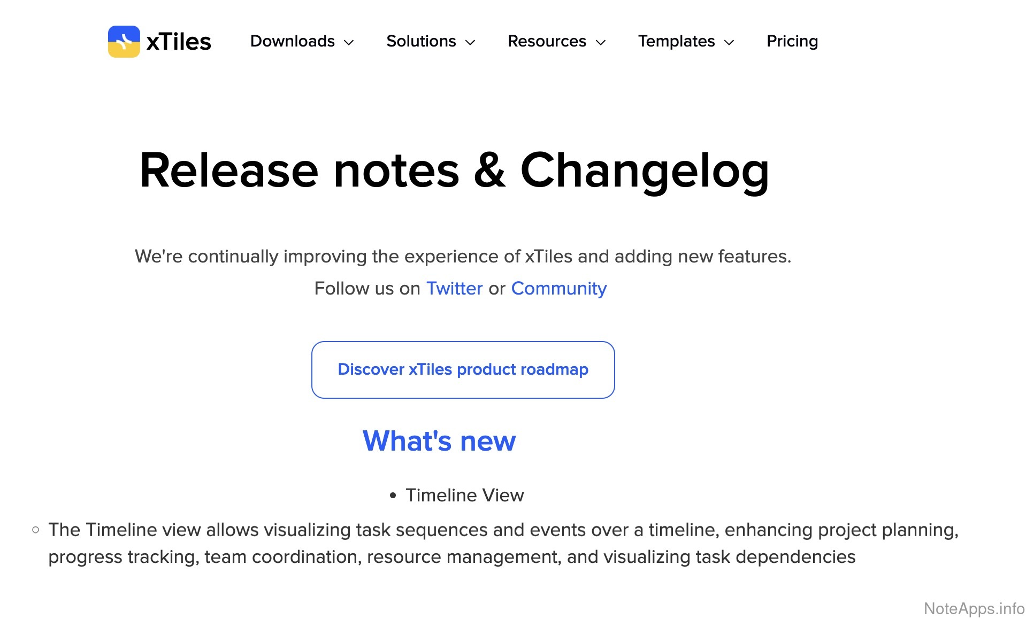Image resolution: width=1026 pixels, height=619 pixels.
Task: Open the Community link
Action: [558, 289]
